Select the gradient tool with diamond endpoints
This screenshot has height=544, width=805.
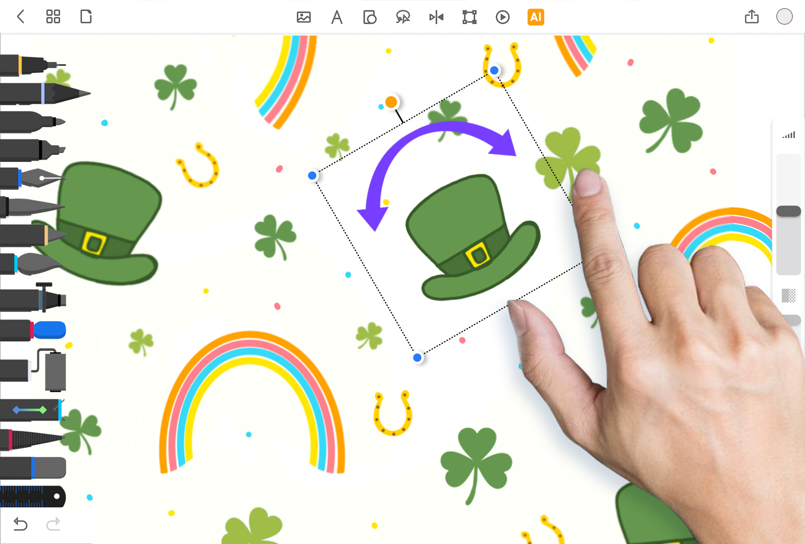(x=31, y=410)
